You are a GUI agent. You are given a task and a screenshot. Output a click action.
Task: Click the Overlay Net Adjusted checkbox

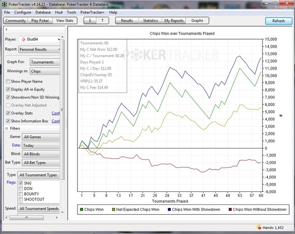click(8, 105)
